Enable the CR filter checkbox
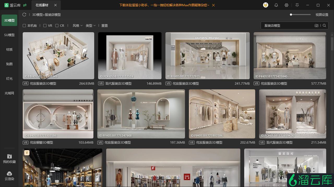 (x=57, y=26)
